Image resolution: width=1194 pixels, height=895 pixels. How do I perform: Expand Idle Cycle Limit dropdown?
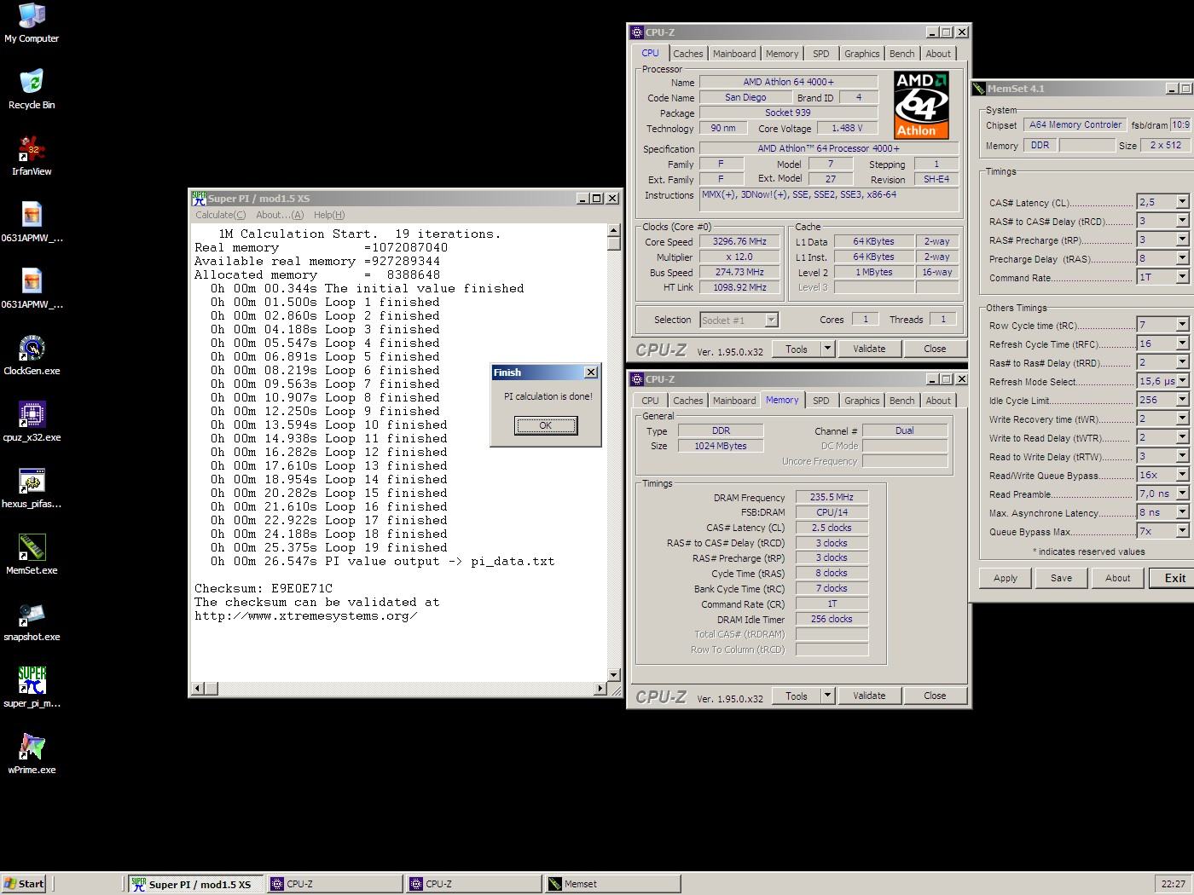click(x=1182, y=400)
